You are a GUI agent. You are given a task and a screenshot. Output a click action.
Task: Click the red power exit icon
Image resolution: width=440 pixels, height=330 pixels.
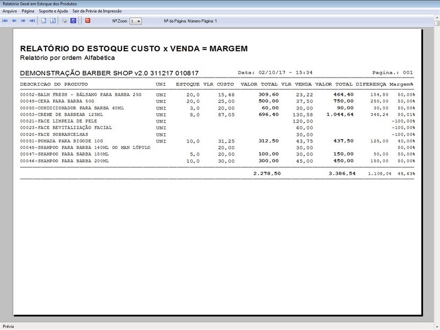pos(88,20)
